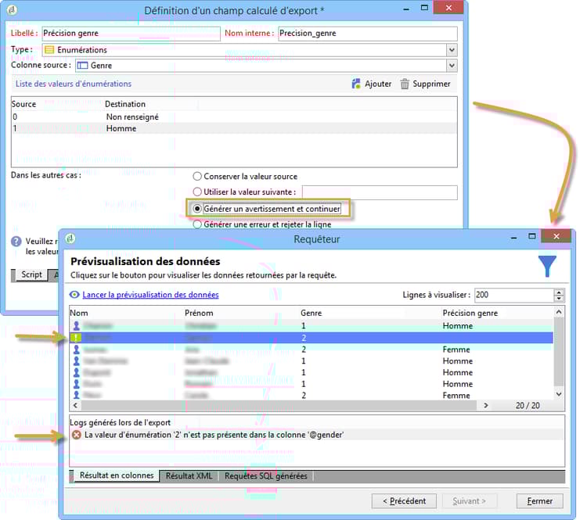This screenshot has width=587, height=520.
Task: Open the Colonne source dropdown arrow
Action: [452, 66]
